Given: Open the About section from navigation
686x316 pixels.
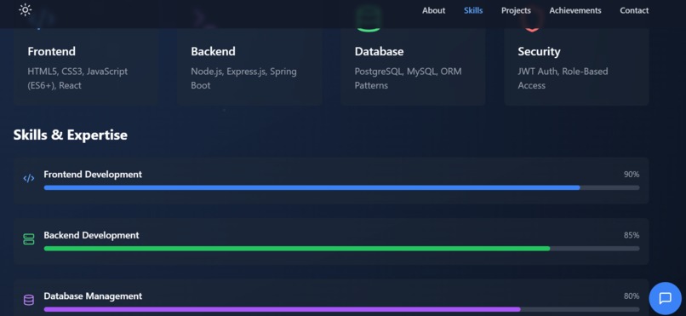Looking at the screenshot, I should (433, 10).
